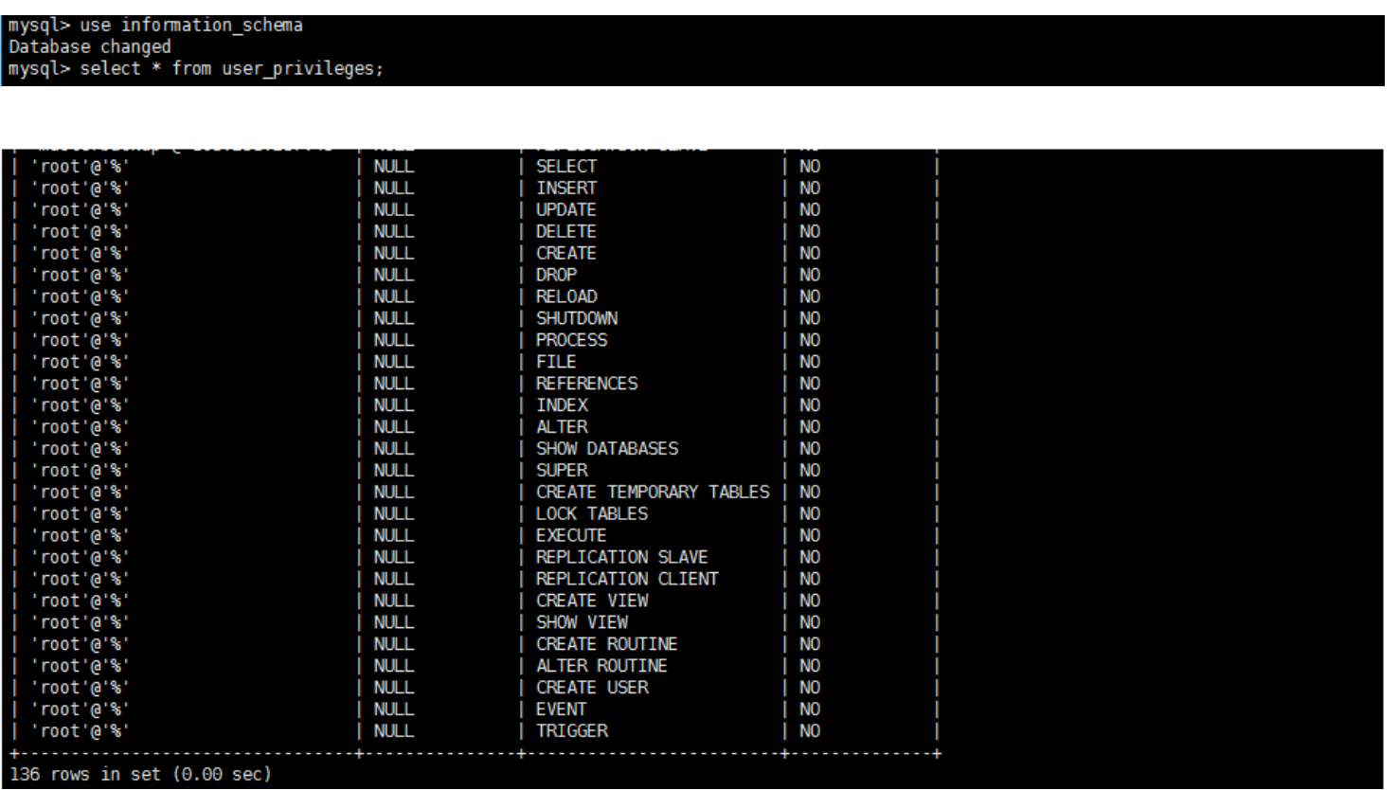Viewport: 1399px width, 790px height.
Task: Click the NULL value in the EVENT row
Action: [x=393, y=709]
